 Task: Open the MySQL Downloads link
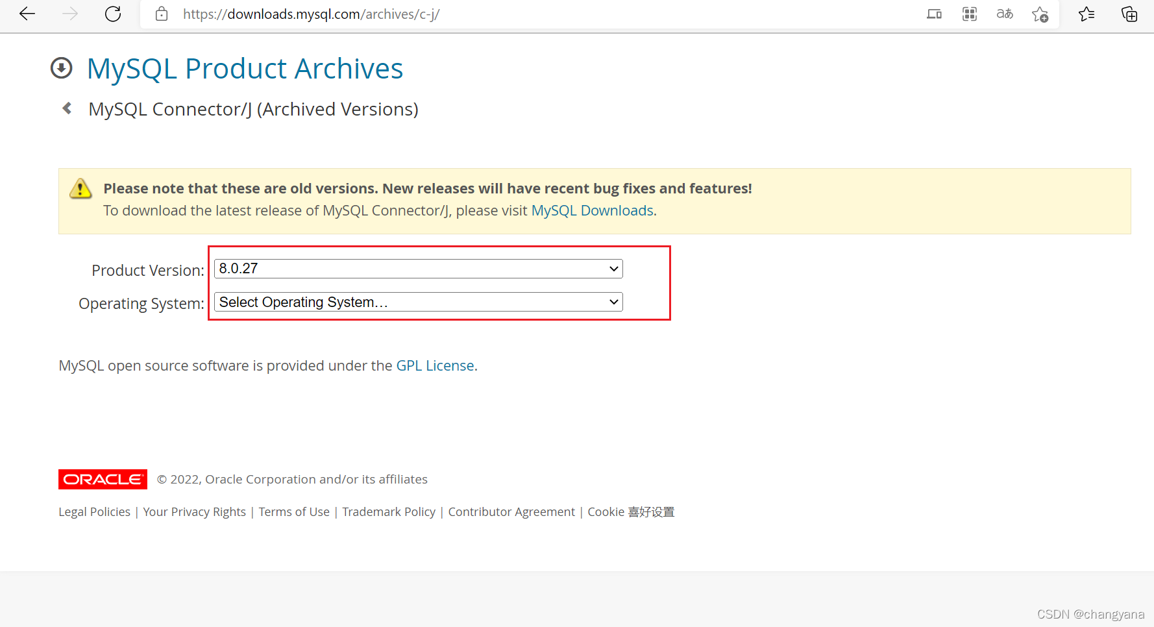[593, 210]
